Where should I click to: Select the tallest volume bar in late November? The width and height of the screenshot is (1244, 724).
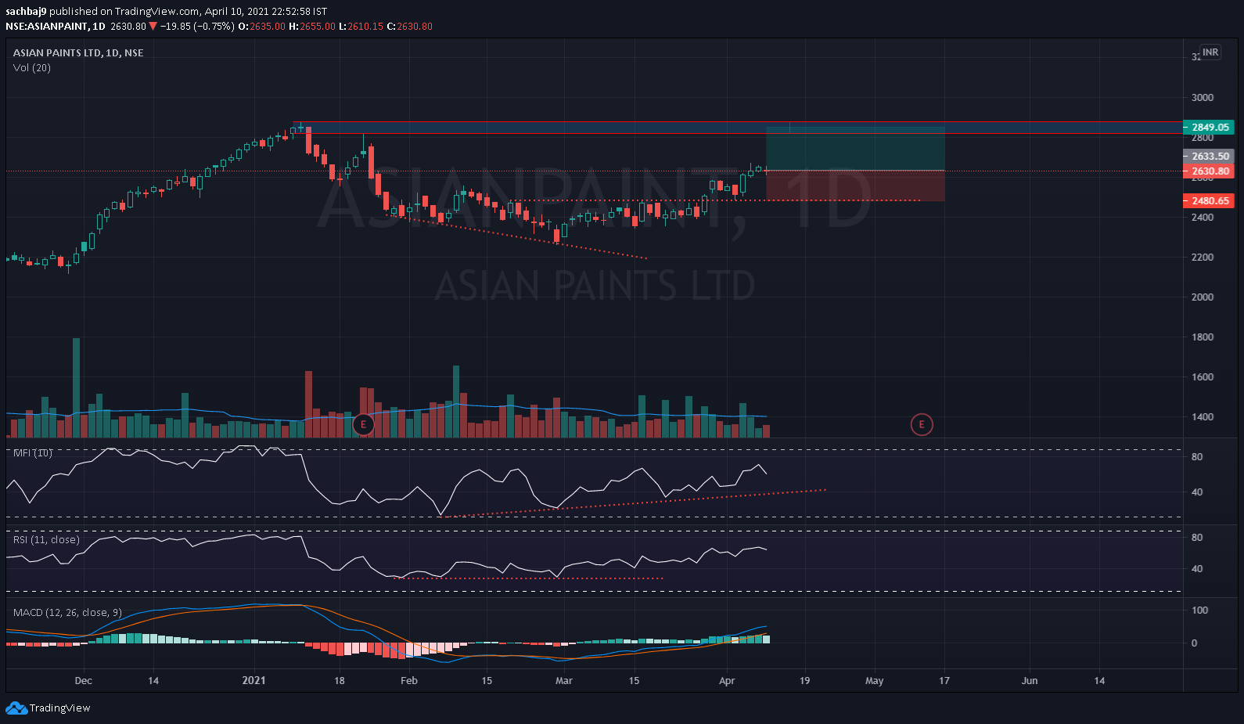click(x=76, y=387)
